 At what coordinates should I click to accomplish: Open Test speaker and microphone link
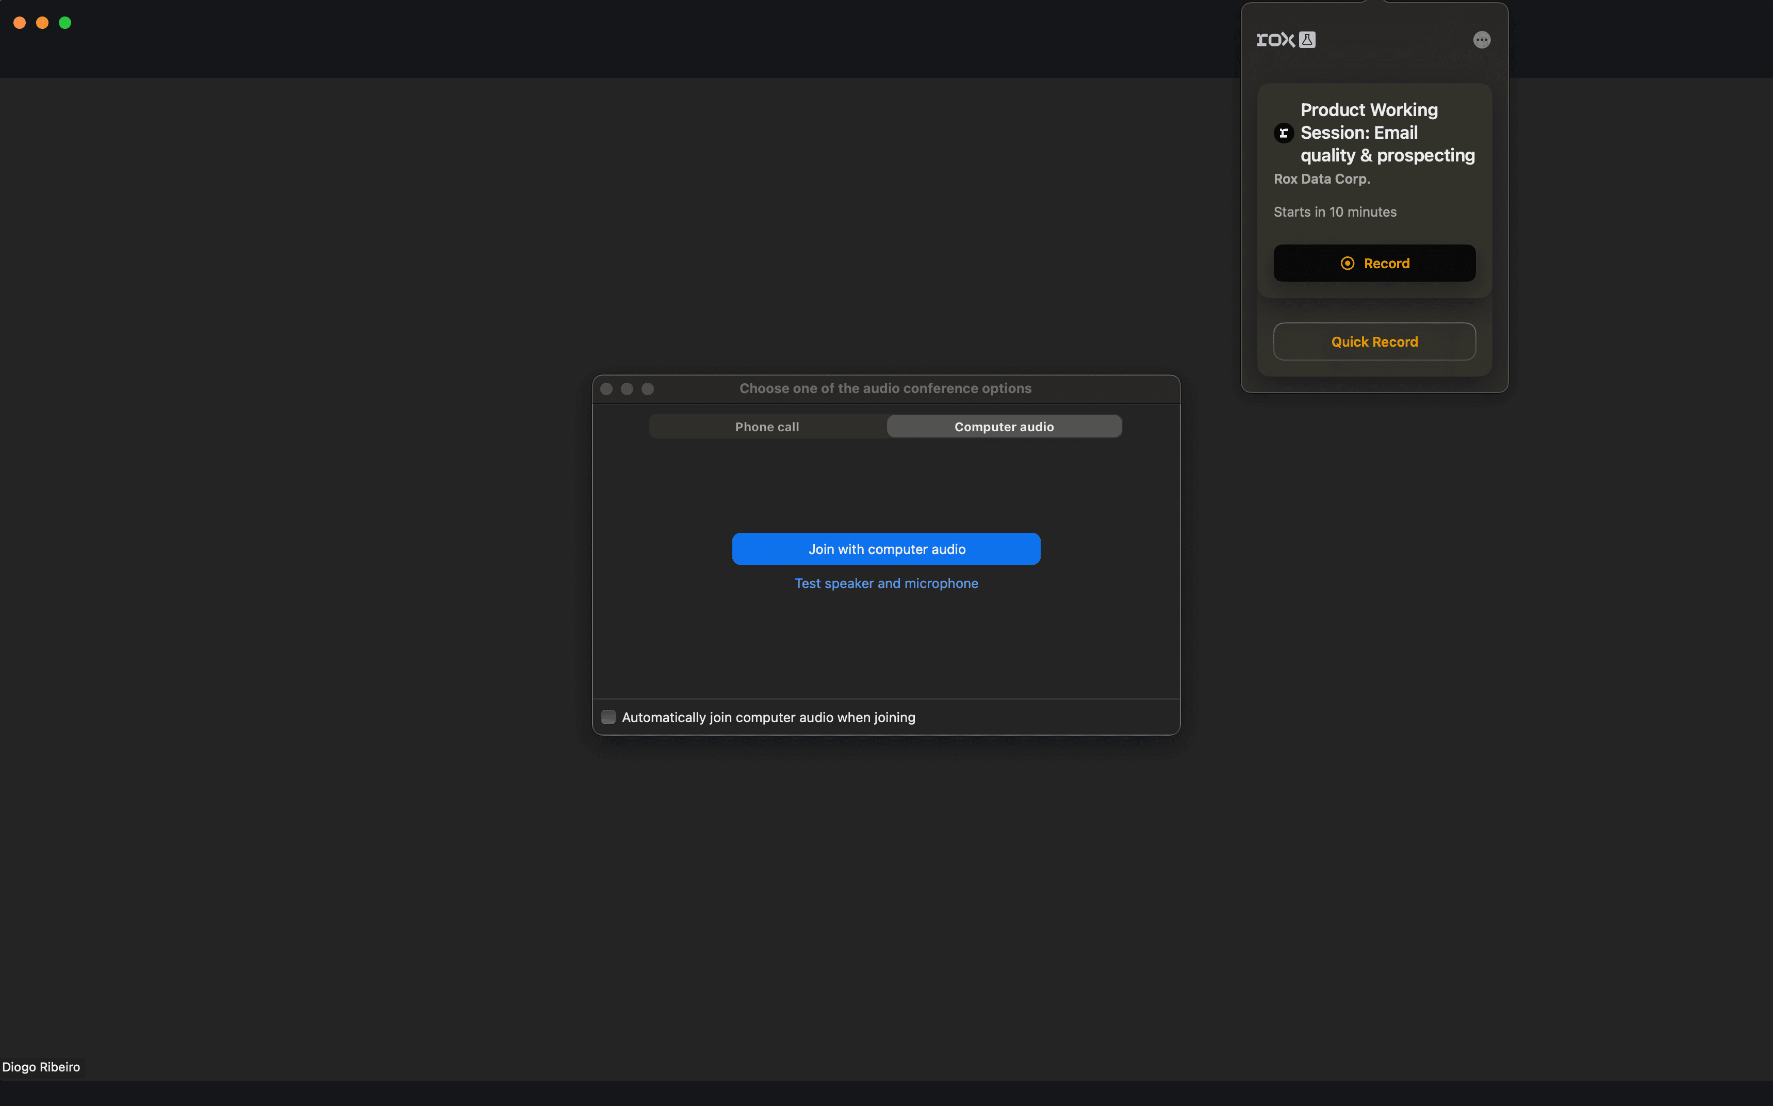886,584
